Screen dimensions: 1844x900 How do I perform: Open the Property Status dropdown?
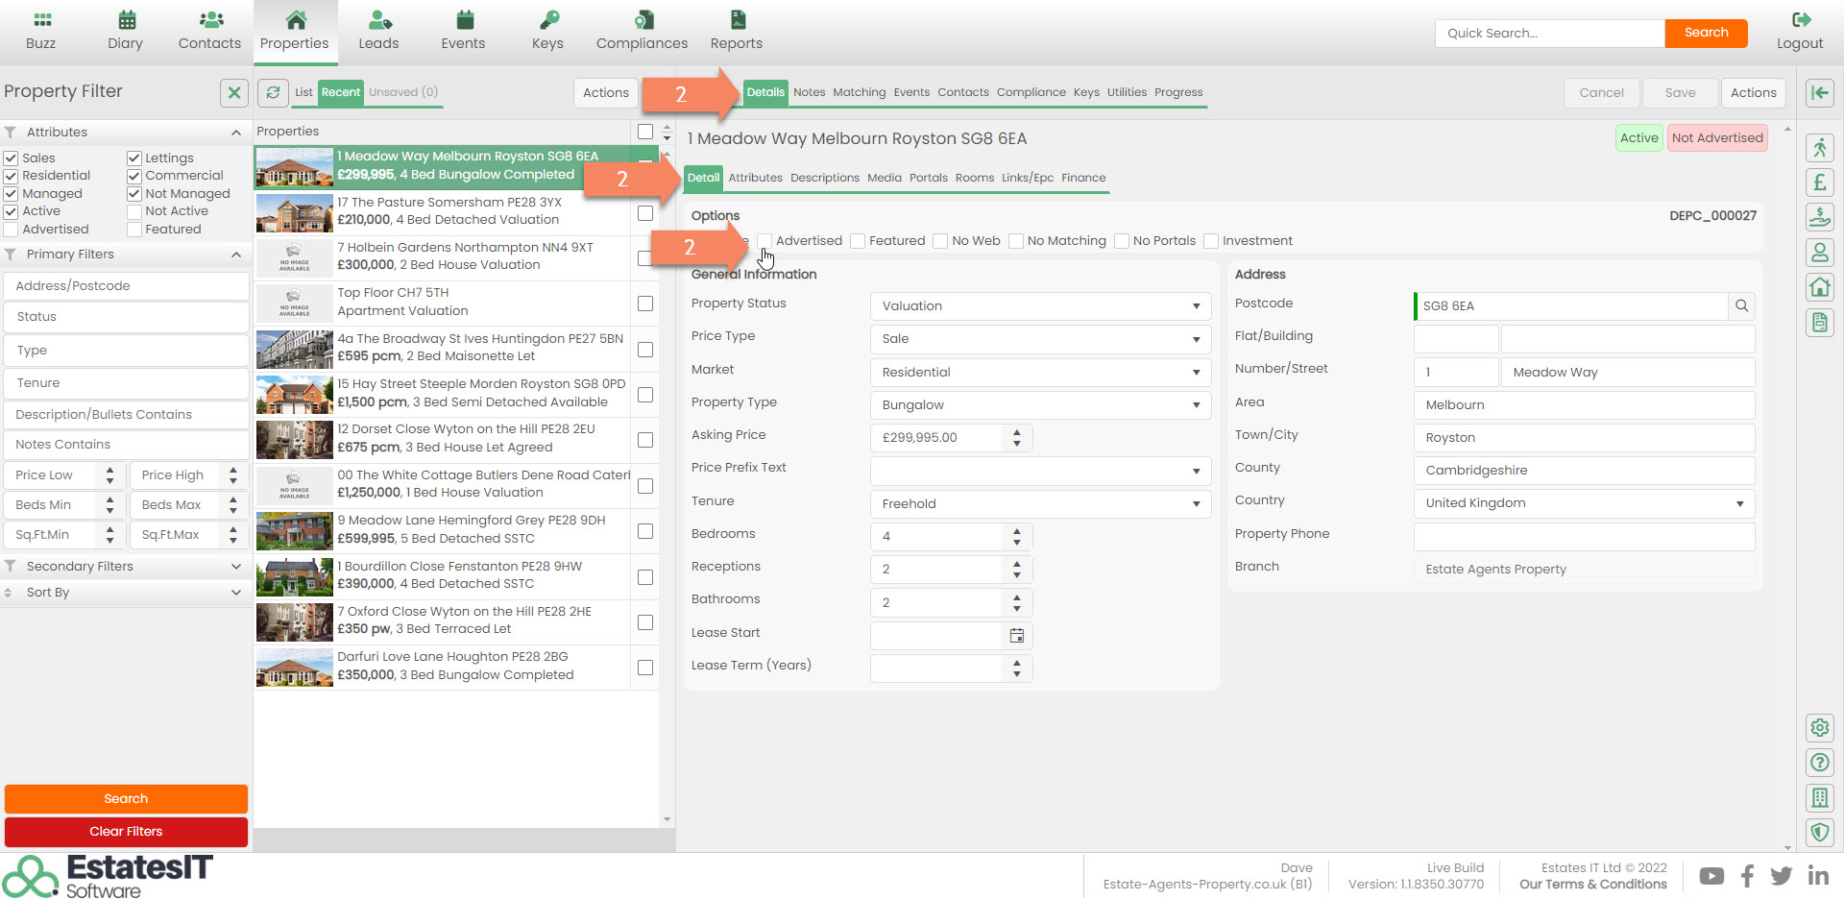point(1040,306)
